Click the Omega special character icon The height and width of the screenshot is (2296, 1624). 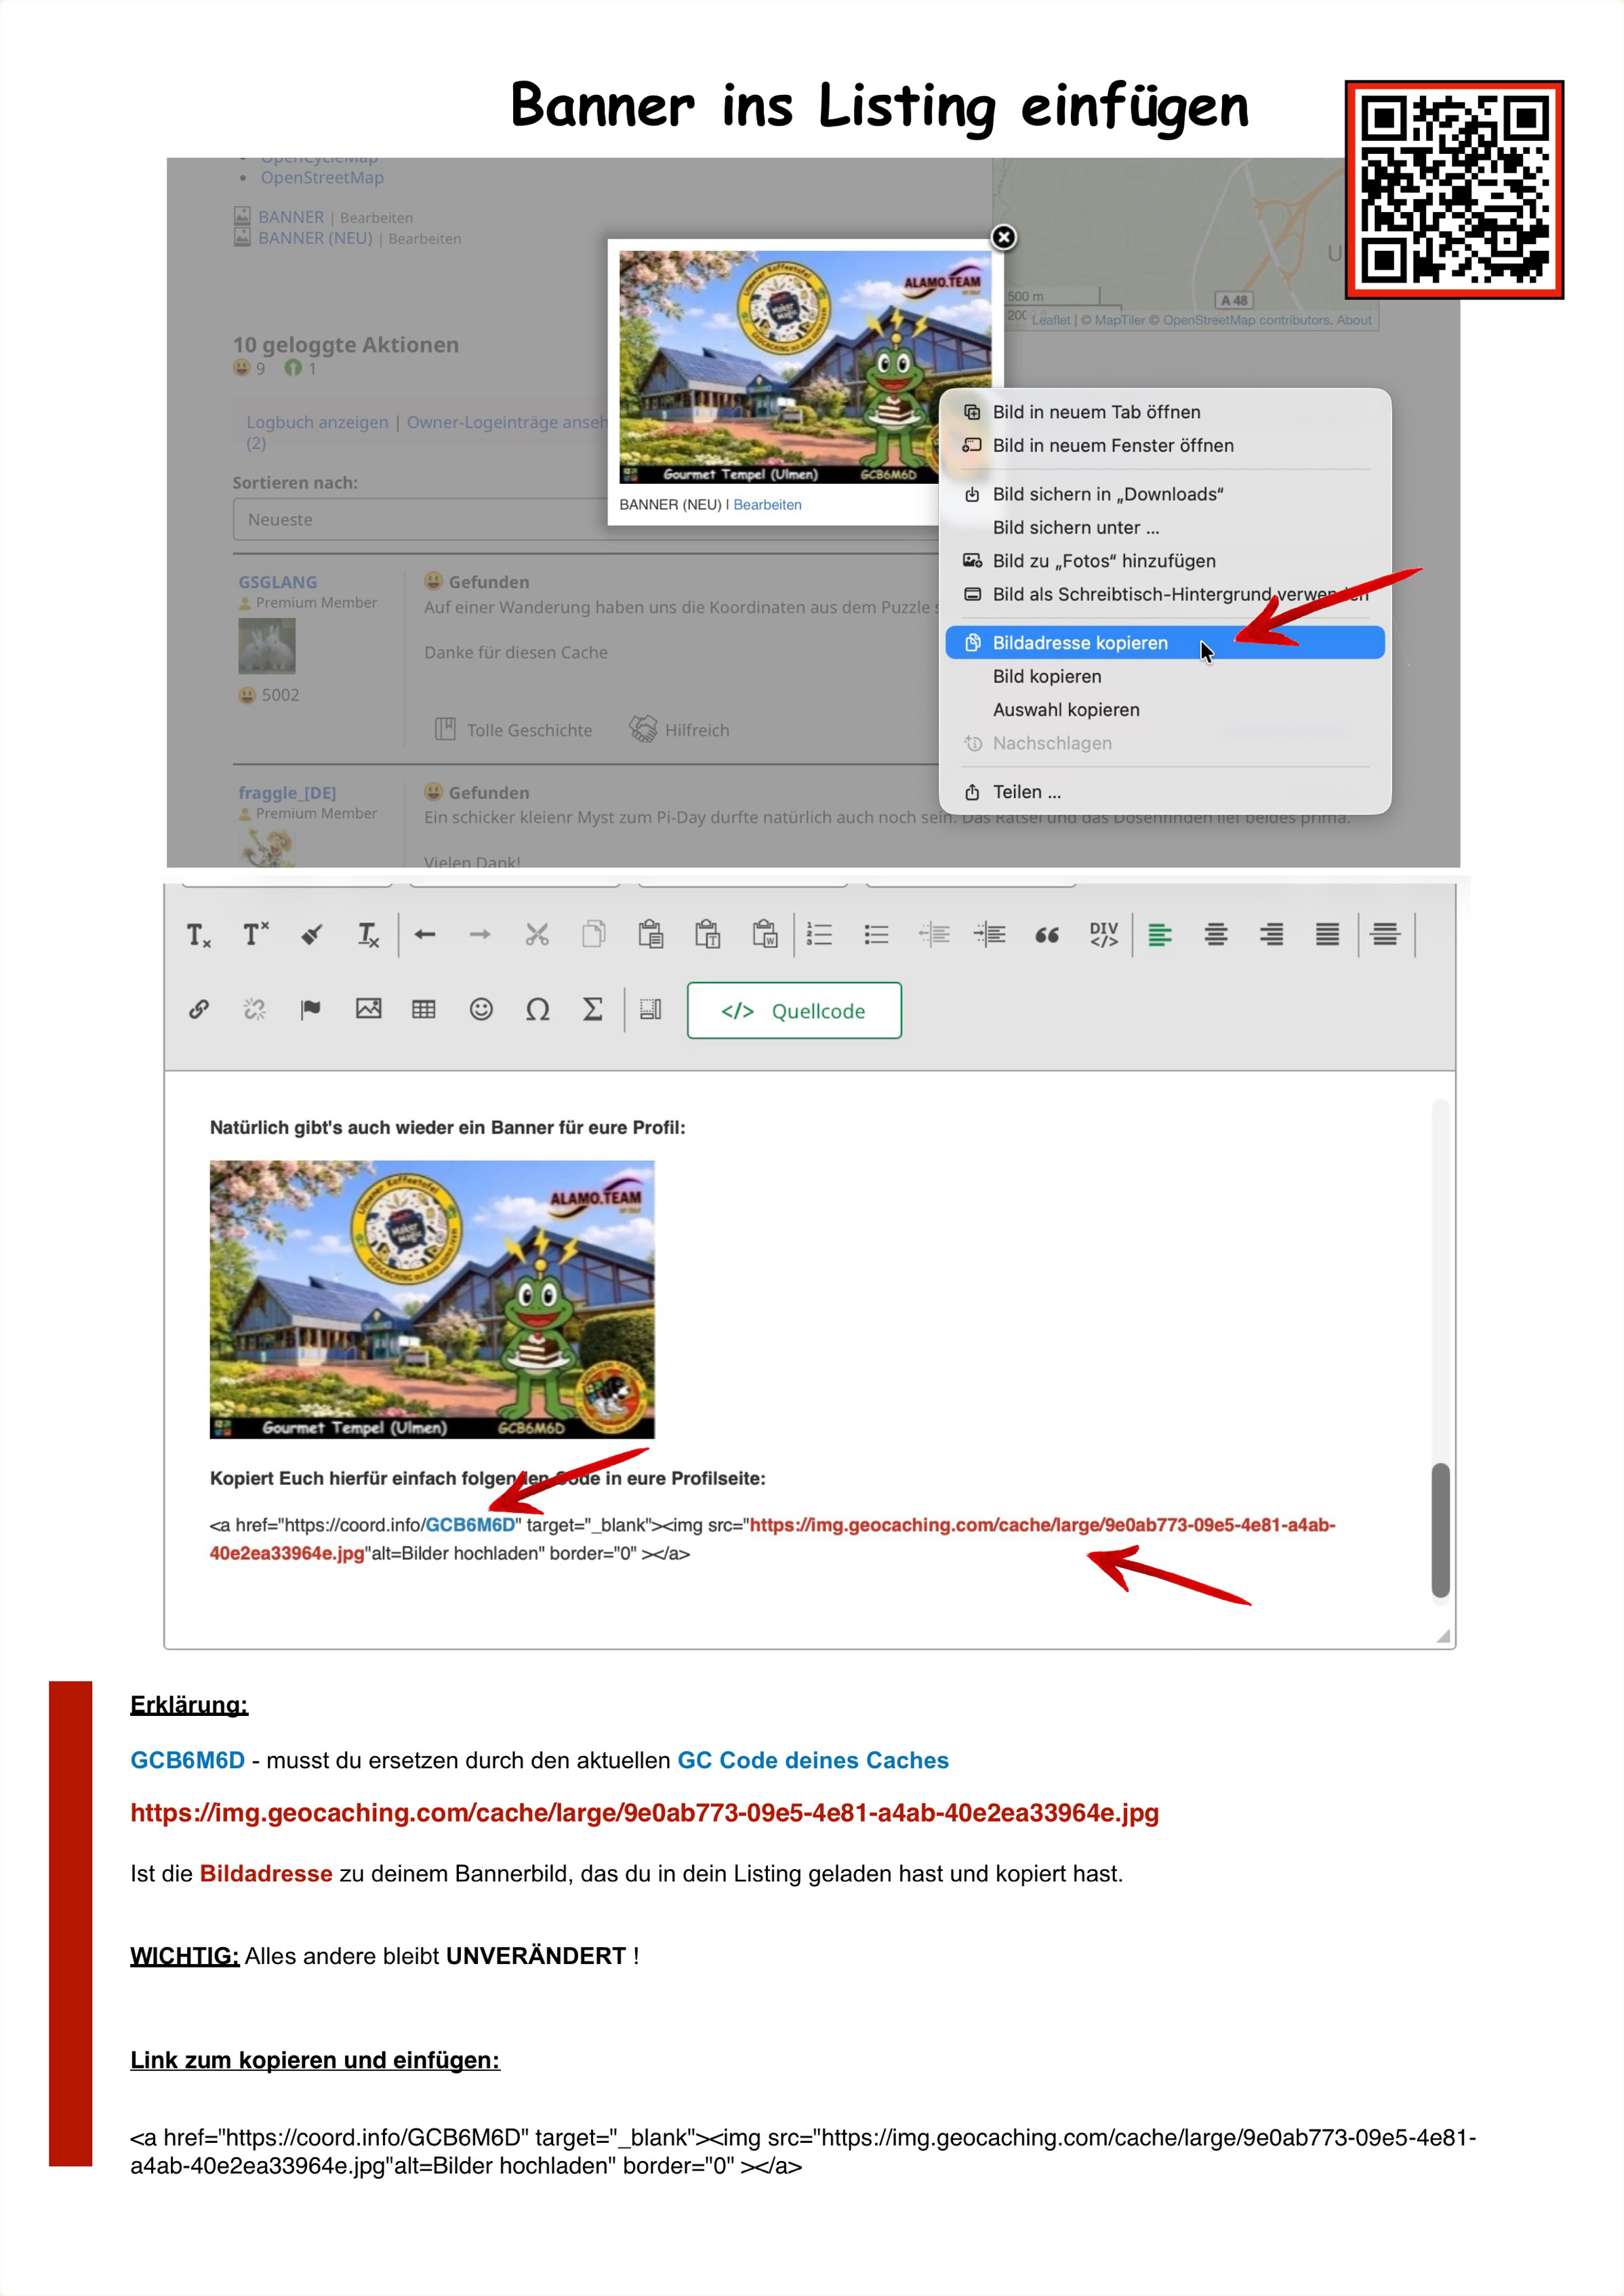click(x=537, y=1009)
